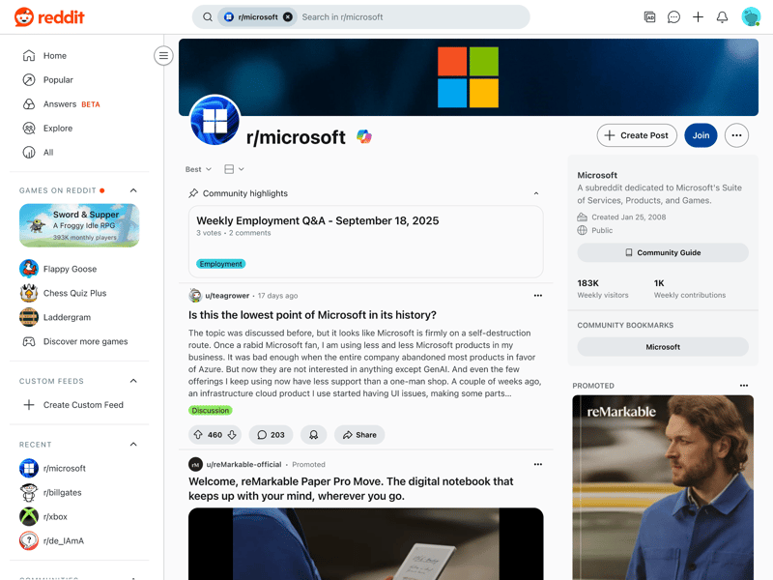The width and height of the screenshot is (773, 580).
Task: Click the Create Post button
Action: [636, 135]
